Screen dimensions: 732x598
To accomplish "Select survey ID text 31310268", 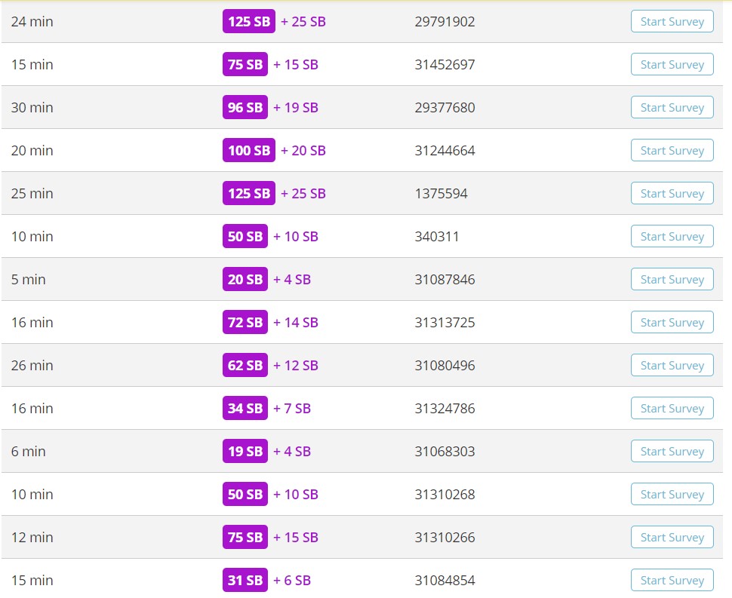I will coord(445,494).
